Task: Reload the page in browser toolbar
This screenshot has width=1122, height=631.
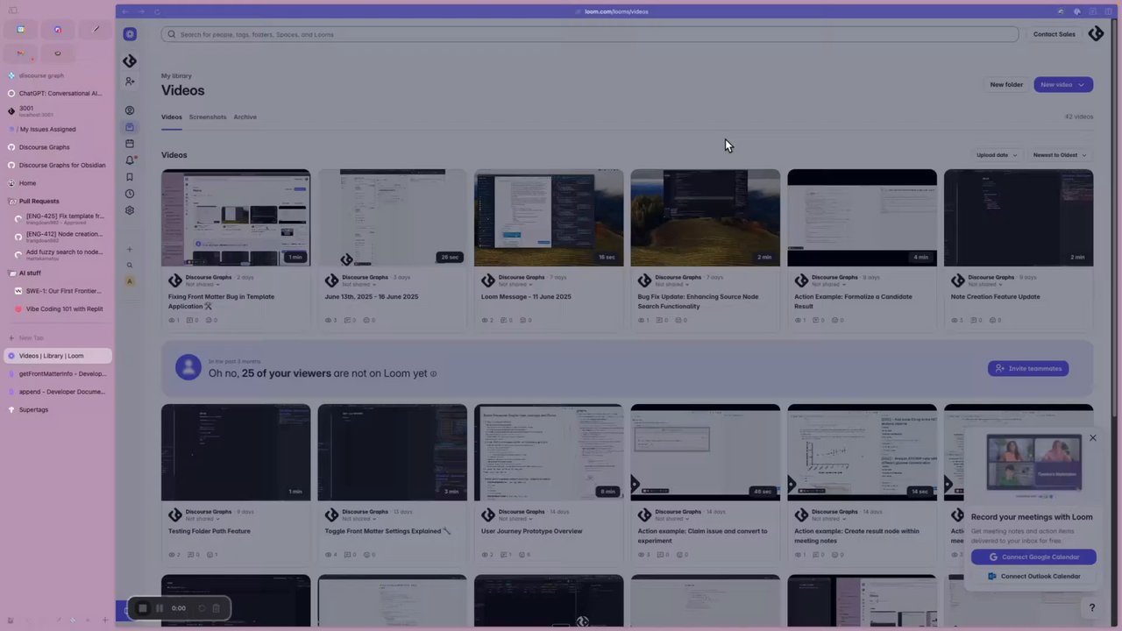Action: [157, 11]
